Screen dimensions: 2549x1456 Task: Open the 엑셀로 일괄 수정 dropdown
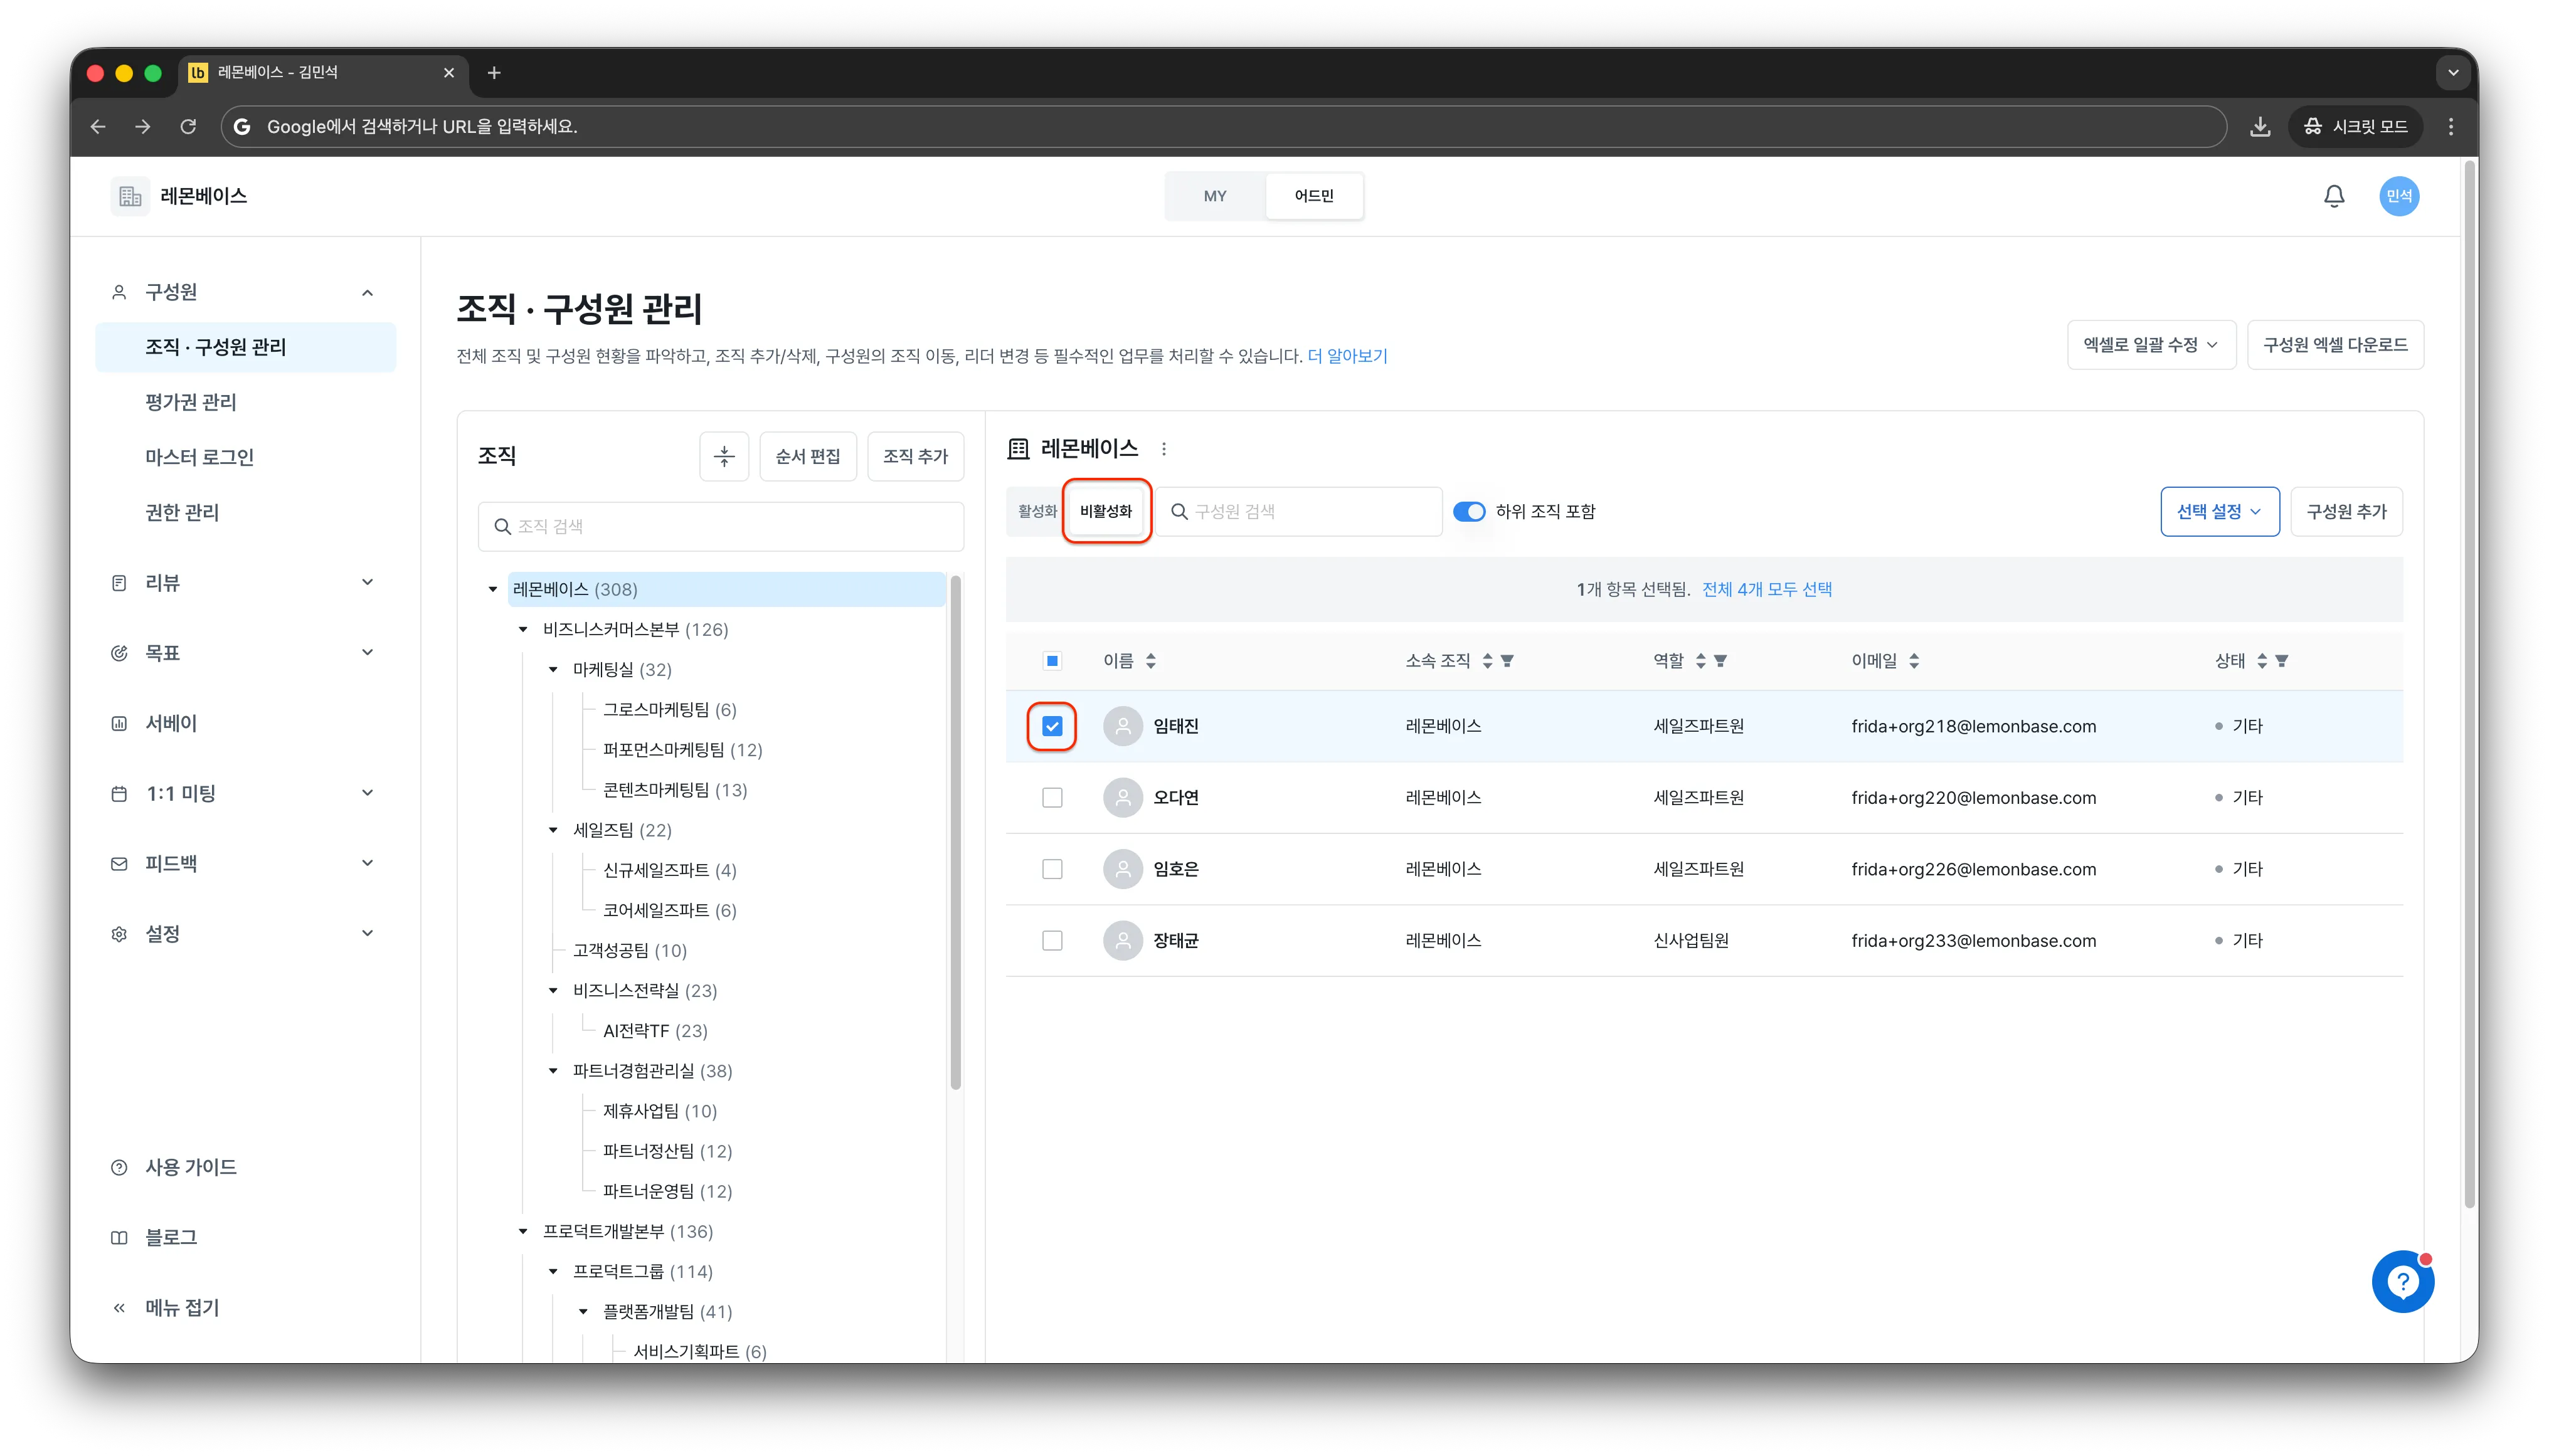tap(2151, 345)
